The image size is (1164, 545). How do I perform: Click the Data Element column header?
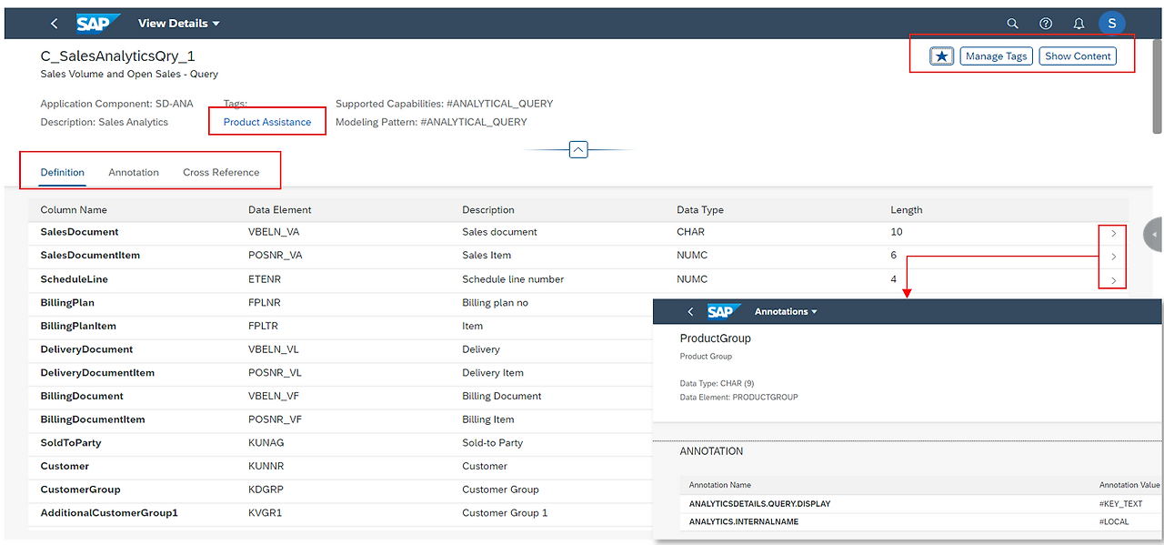click(280, 210)
